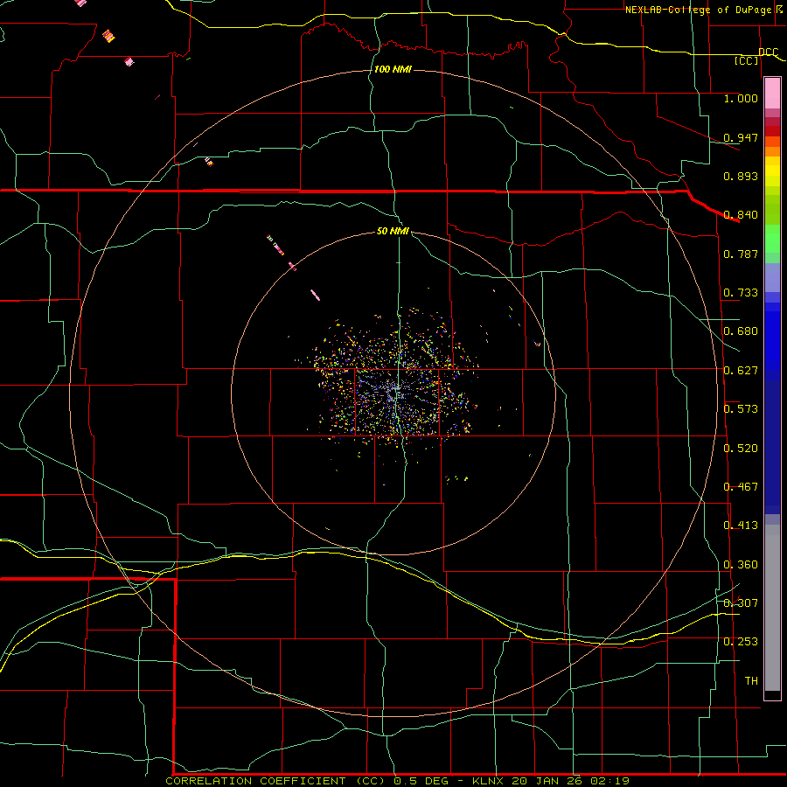Click the 0.893 scale value

tap(741, 176)
